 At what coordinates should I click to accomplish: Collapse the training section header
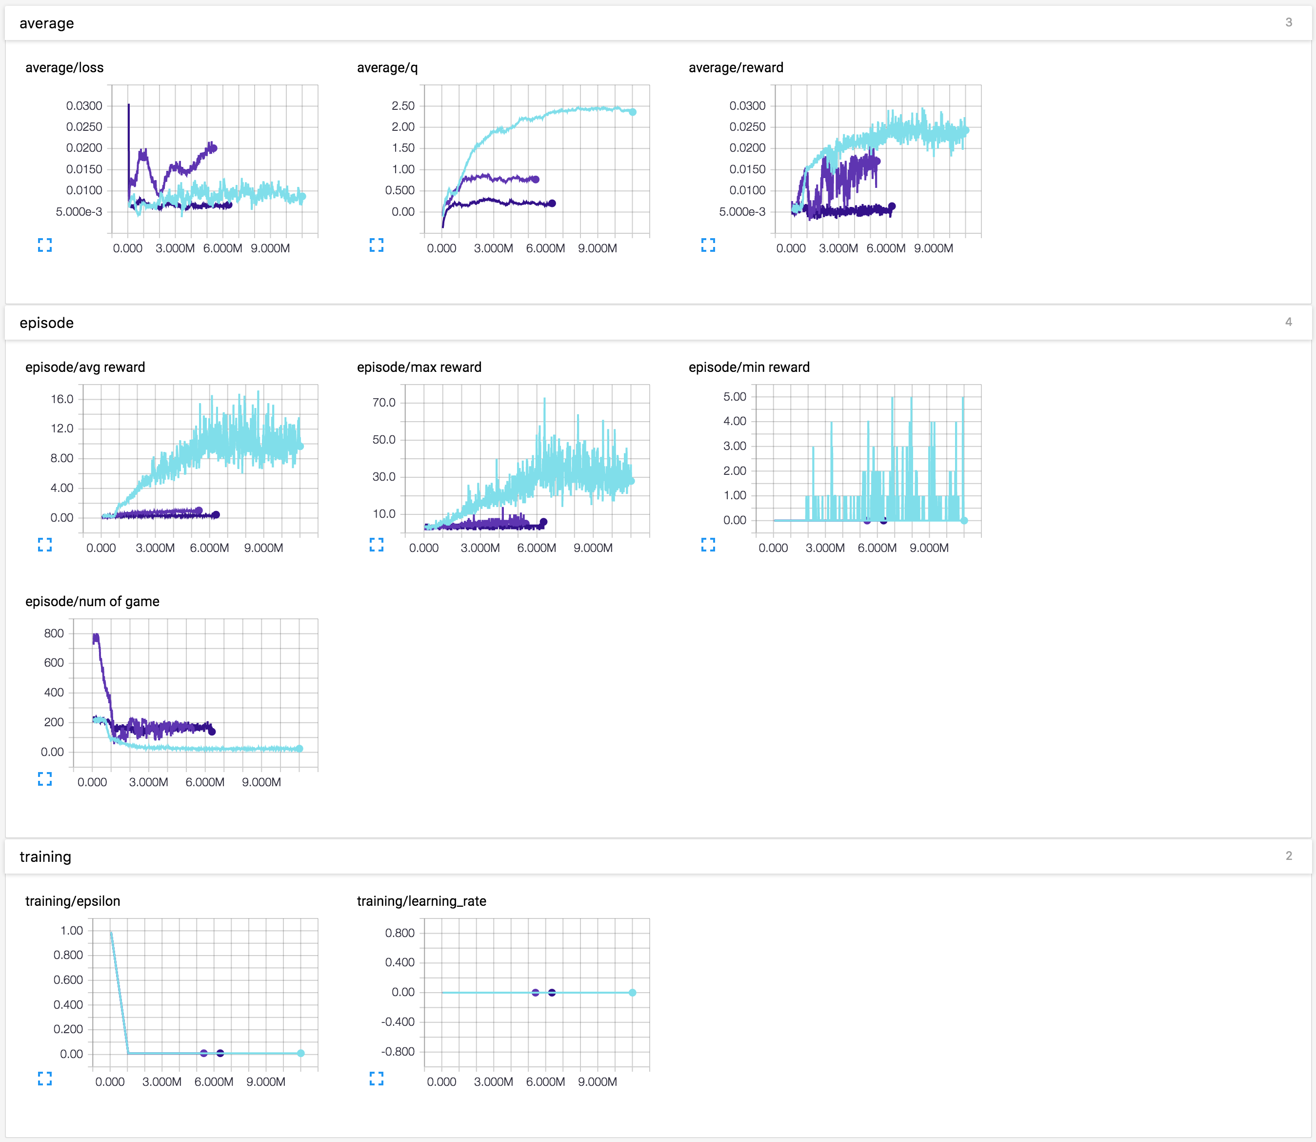click(x=45, y=857)
